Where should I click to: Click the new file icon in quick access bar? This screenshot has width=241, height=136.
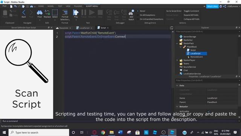(11, 6)
